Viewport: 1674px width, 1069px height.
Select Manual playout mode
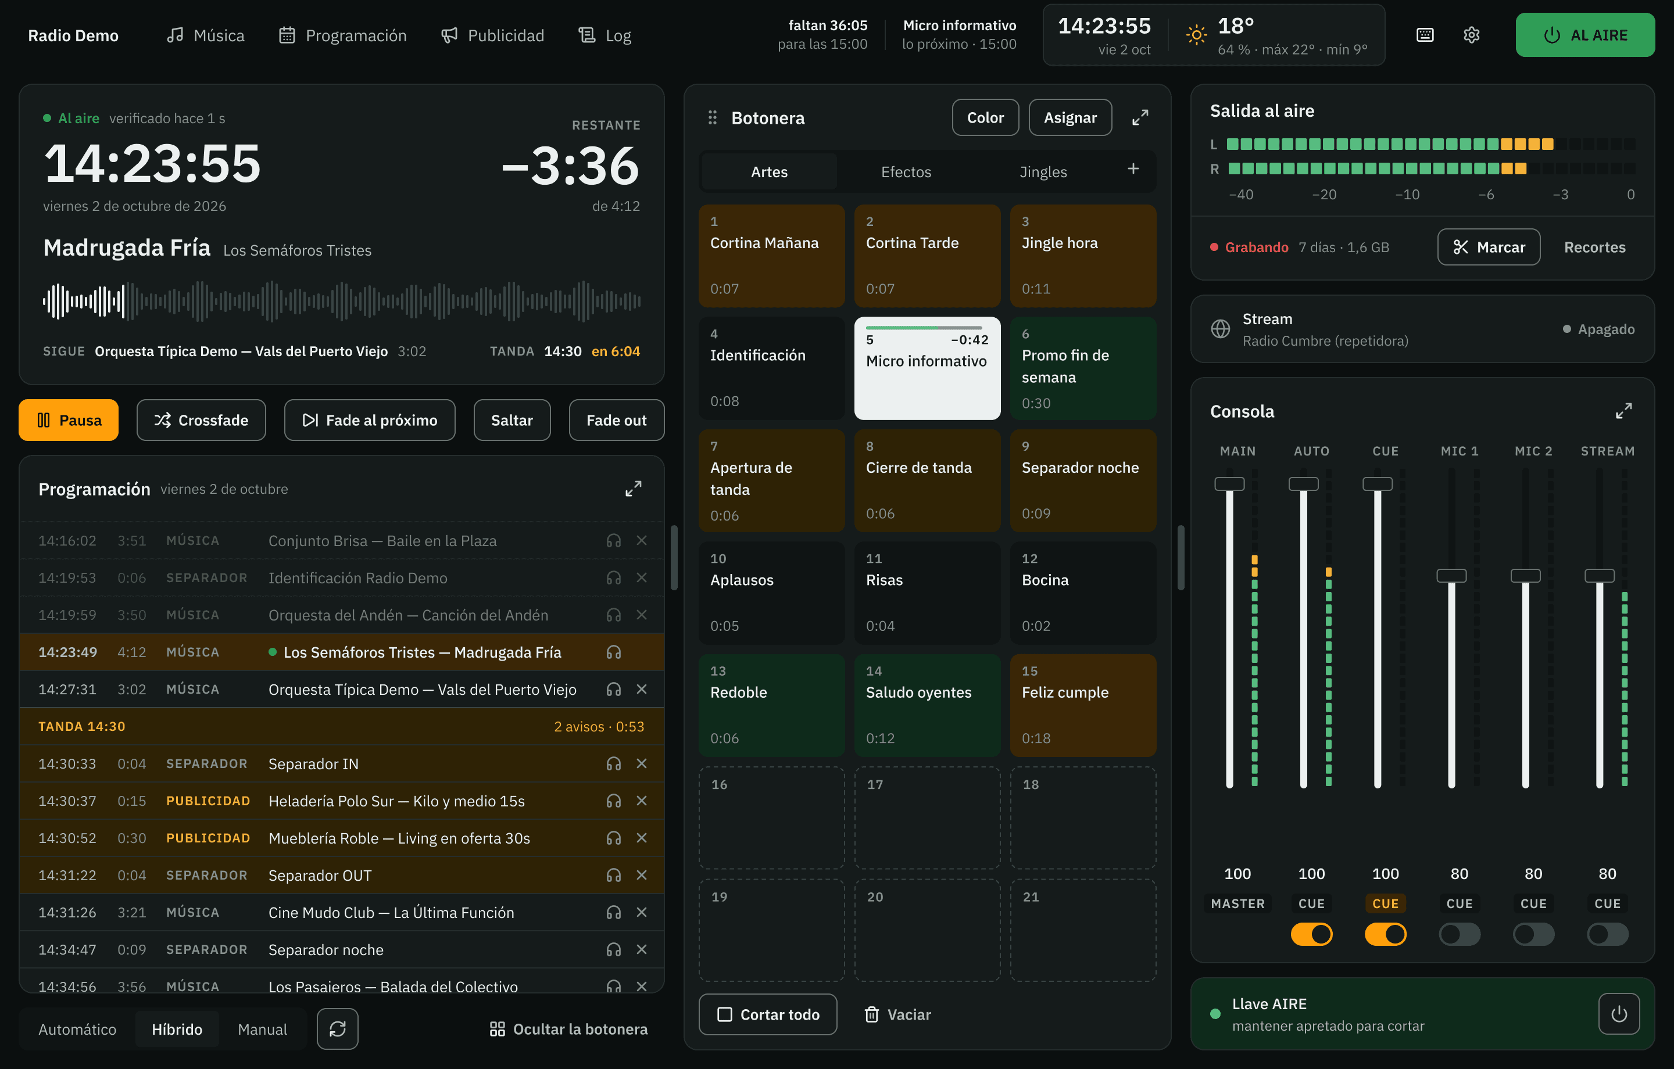[262, 1029]
